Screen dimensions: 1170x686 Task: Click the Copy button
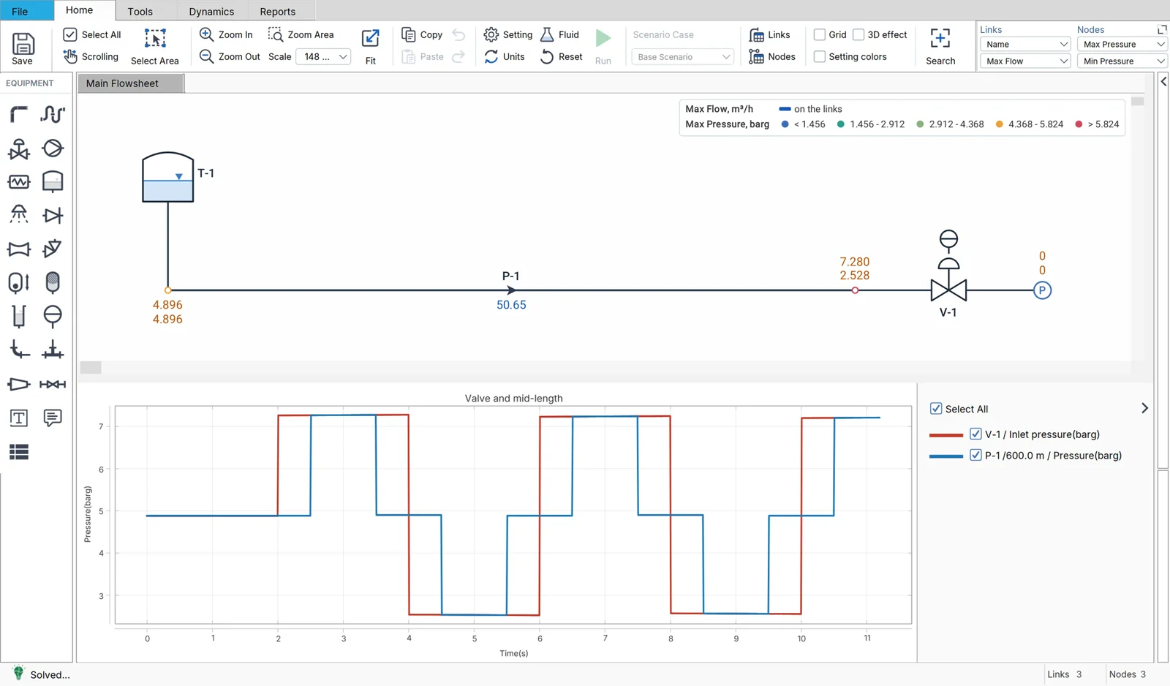[x=422, y=34]
